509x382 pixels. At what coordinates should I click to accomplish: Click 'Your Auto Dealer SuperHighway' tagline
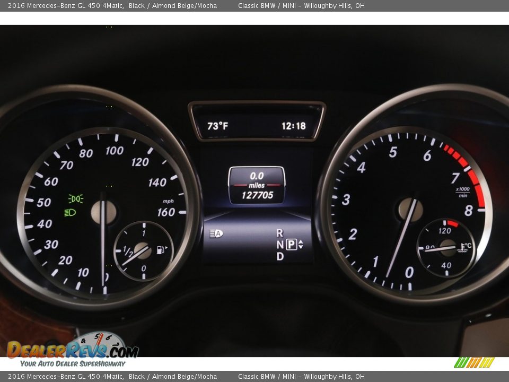(73, 364)
